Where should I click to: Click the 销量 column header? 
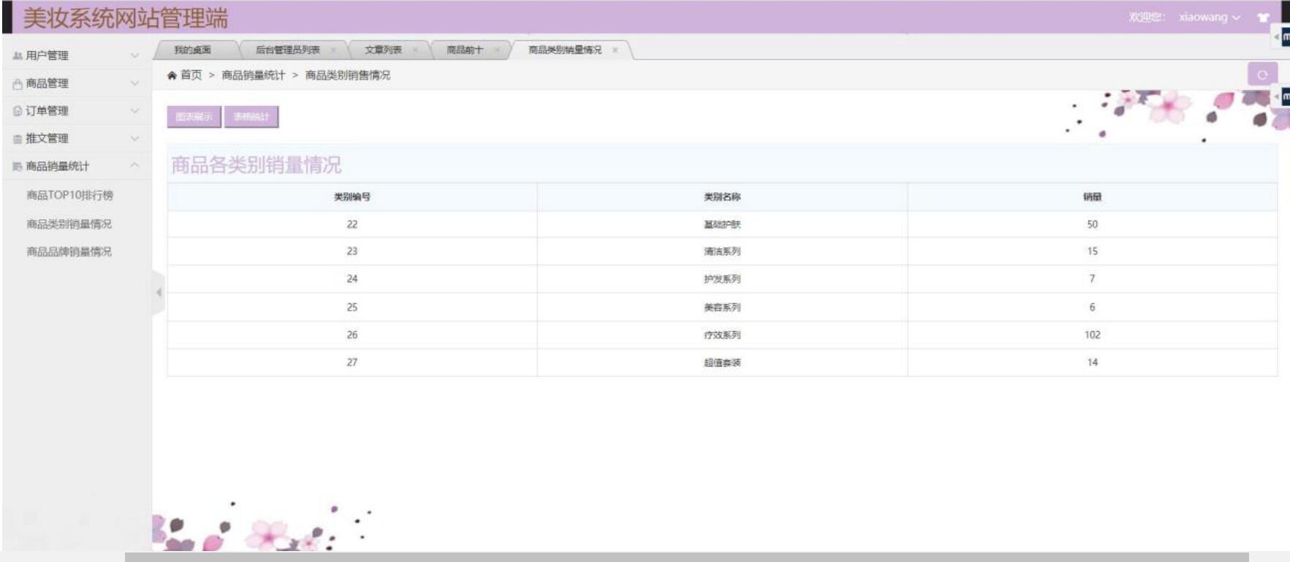1093,197
